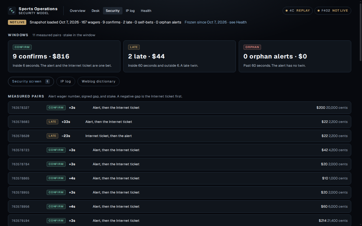Click wager number 763578620

click(20, 136)
